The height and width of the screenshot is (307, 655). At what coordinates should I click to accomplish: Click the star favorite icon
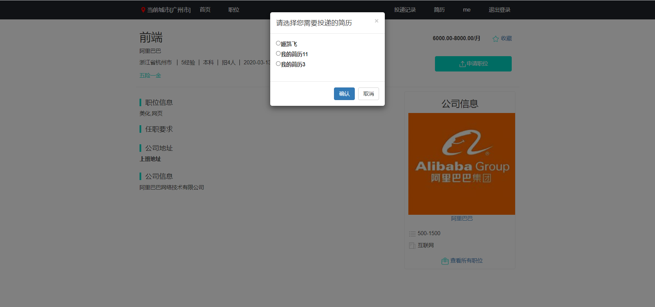click(x=496, y=39)
